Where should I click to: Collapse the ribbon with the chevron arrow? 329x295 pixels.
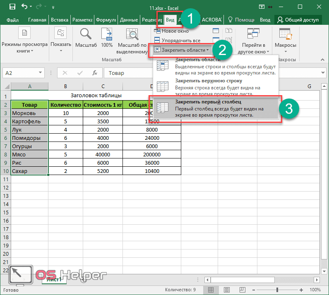tap(322, 60)
